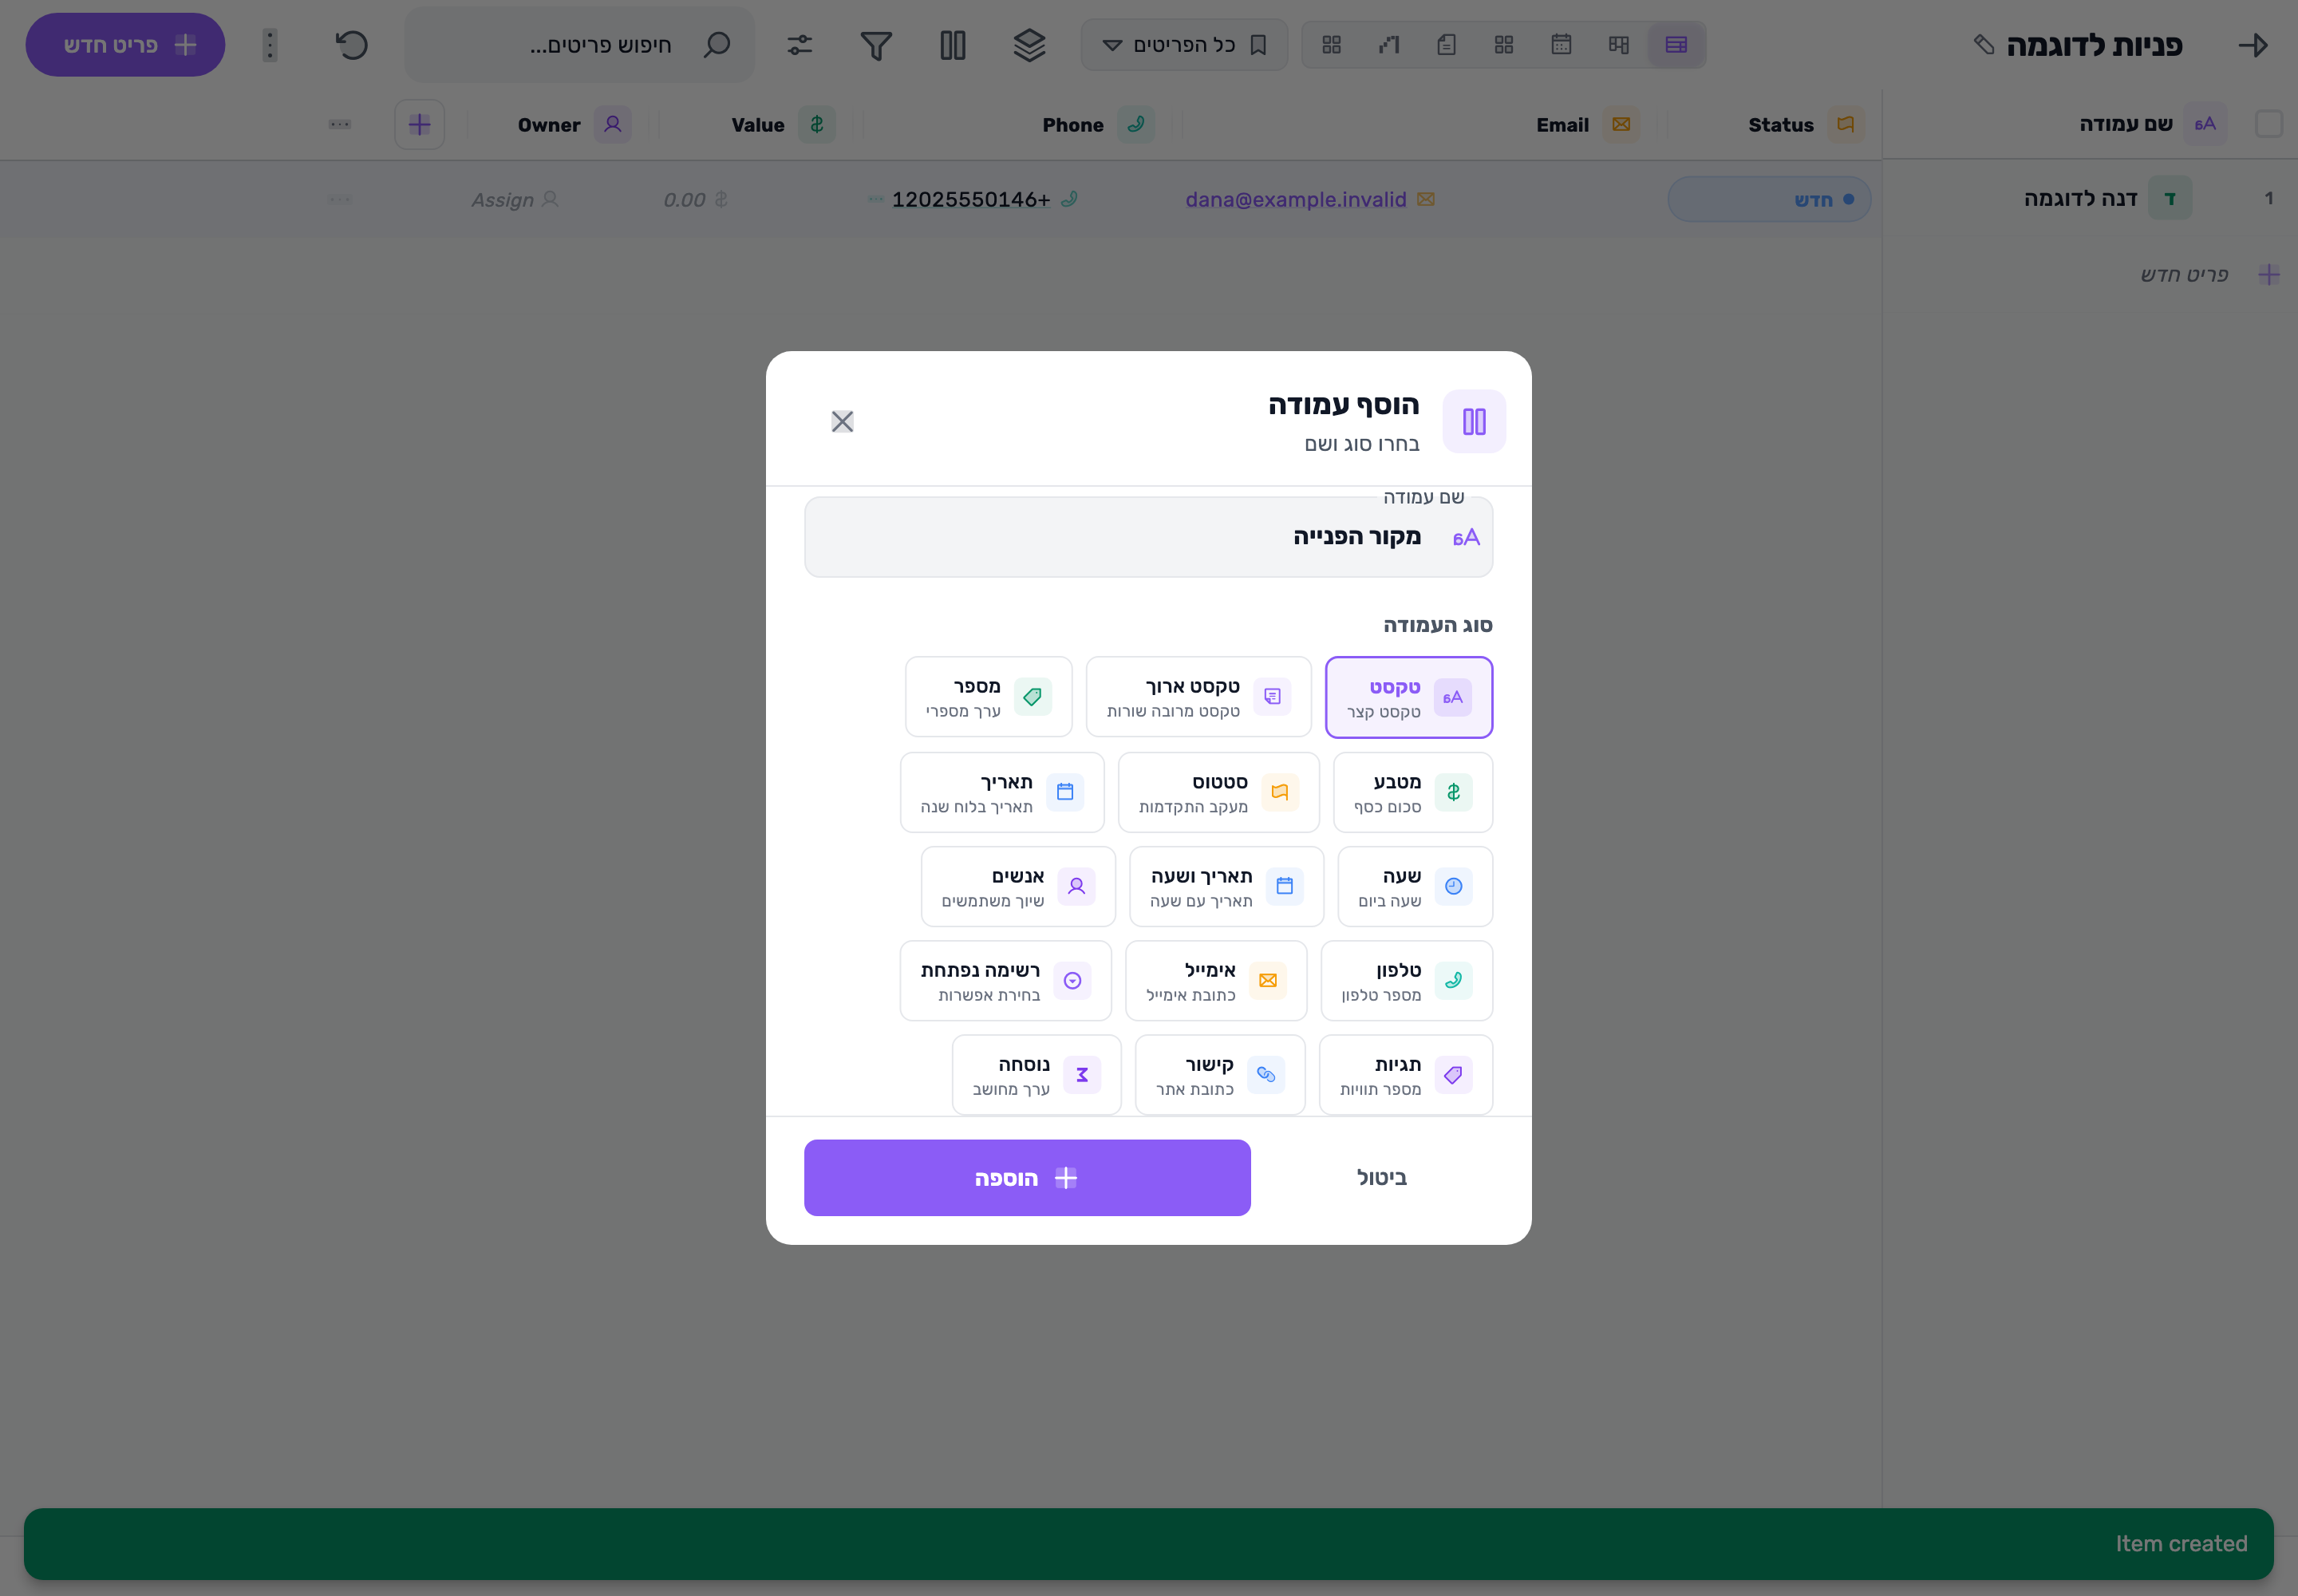Click the back arrow beside the board title
This screenshot has height=1596, width=2298.
(x=2253, y=45)
